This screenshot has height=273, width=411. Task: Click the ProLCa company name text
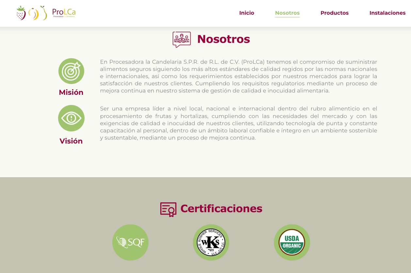point(64,12)
